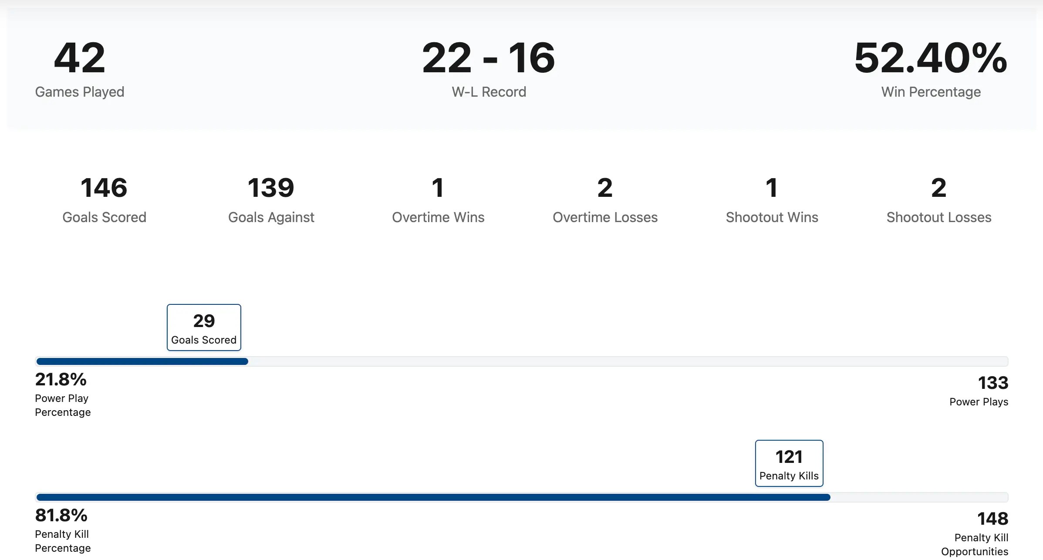Screen dimensions: 1043x560
Task: Click the 146 Goals Scored stat
Action: [x=104, y=188]
